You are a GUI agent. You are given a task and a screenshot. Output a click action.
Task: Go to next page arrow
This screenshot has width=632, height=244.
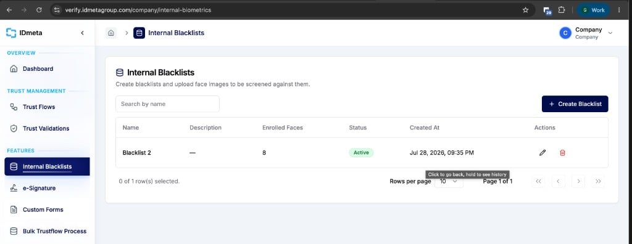point(578,182)
